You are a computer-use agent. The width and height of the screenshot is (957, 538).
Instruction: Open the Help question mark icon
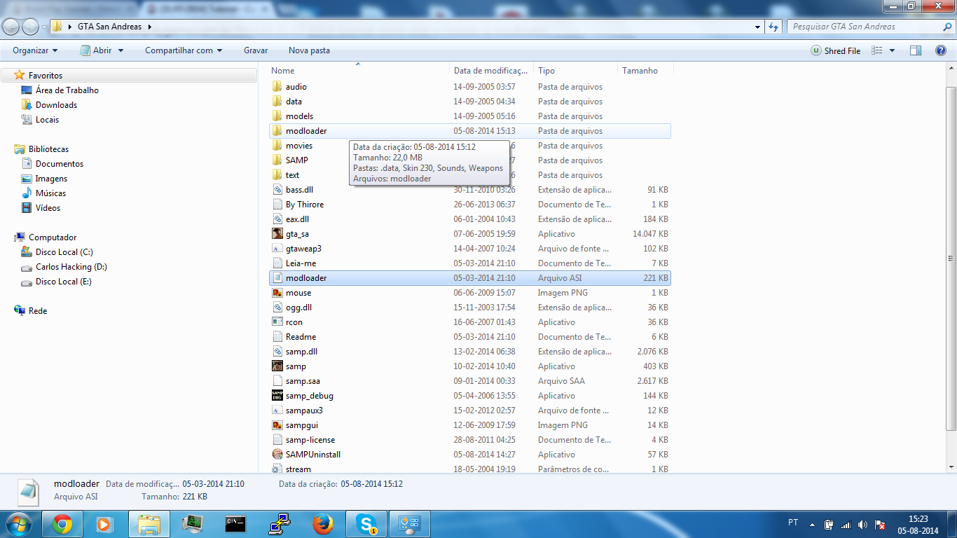pyautogui.click(x=941, y=50)
